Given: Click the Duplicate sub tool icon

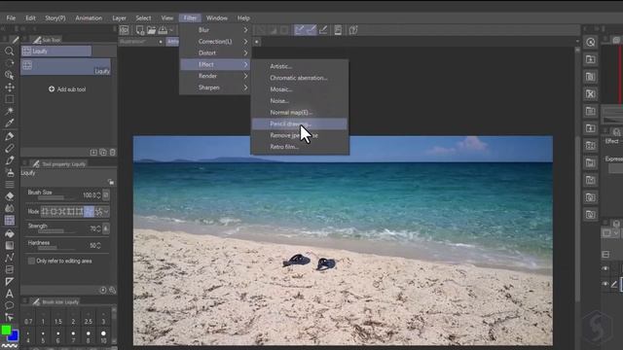Looking at the screenshot, I should (x=103, y=152).
